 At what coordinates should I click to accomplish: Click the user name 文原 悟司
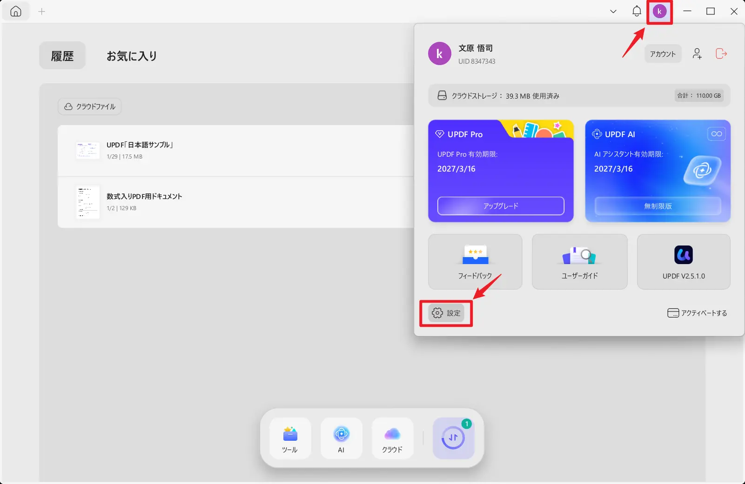click(x=476, y=48)
